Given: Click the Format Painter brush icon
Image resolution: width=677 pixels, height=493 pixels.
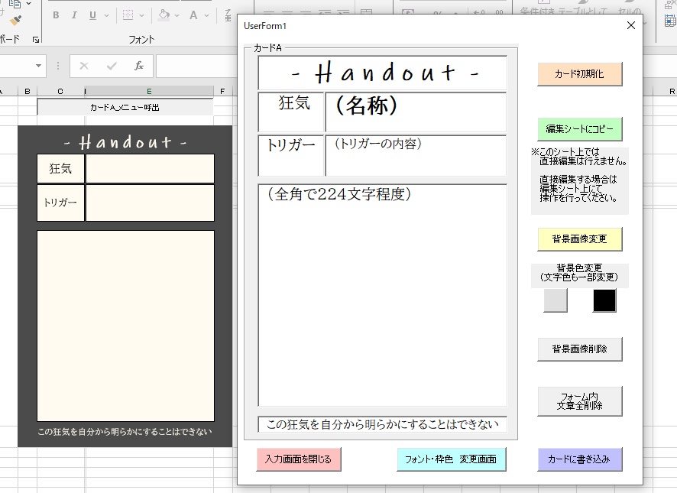Looking at the screenshot, I should (15, 21).
